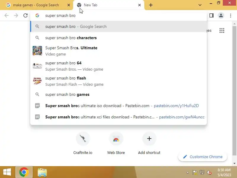
Task: Click the network tray icon
Action: (x=202, y=172)
